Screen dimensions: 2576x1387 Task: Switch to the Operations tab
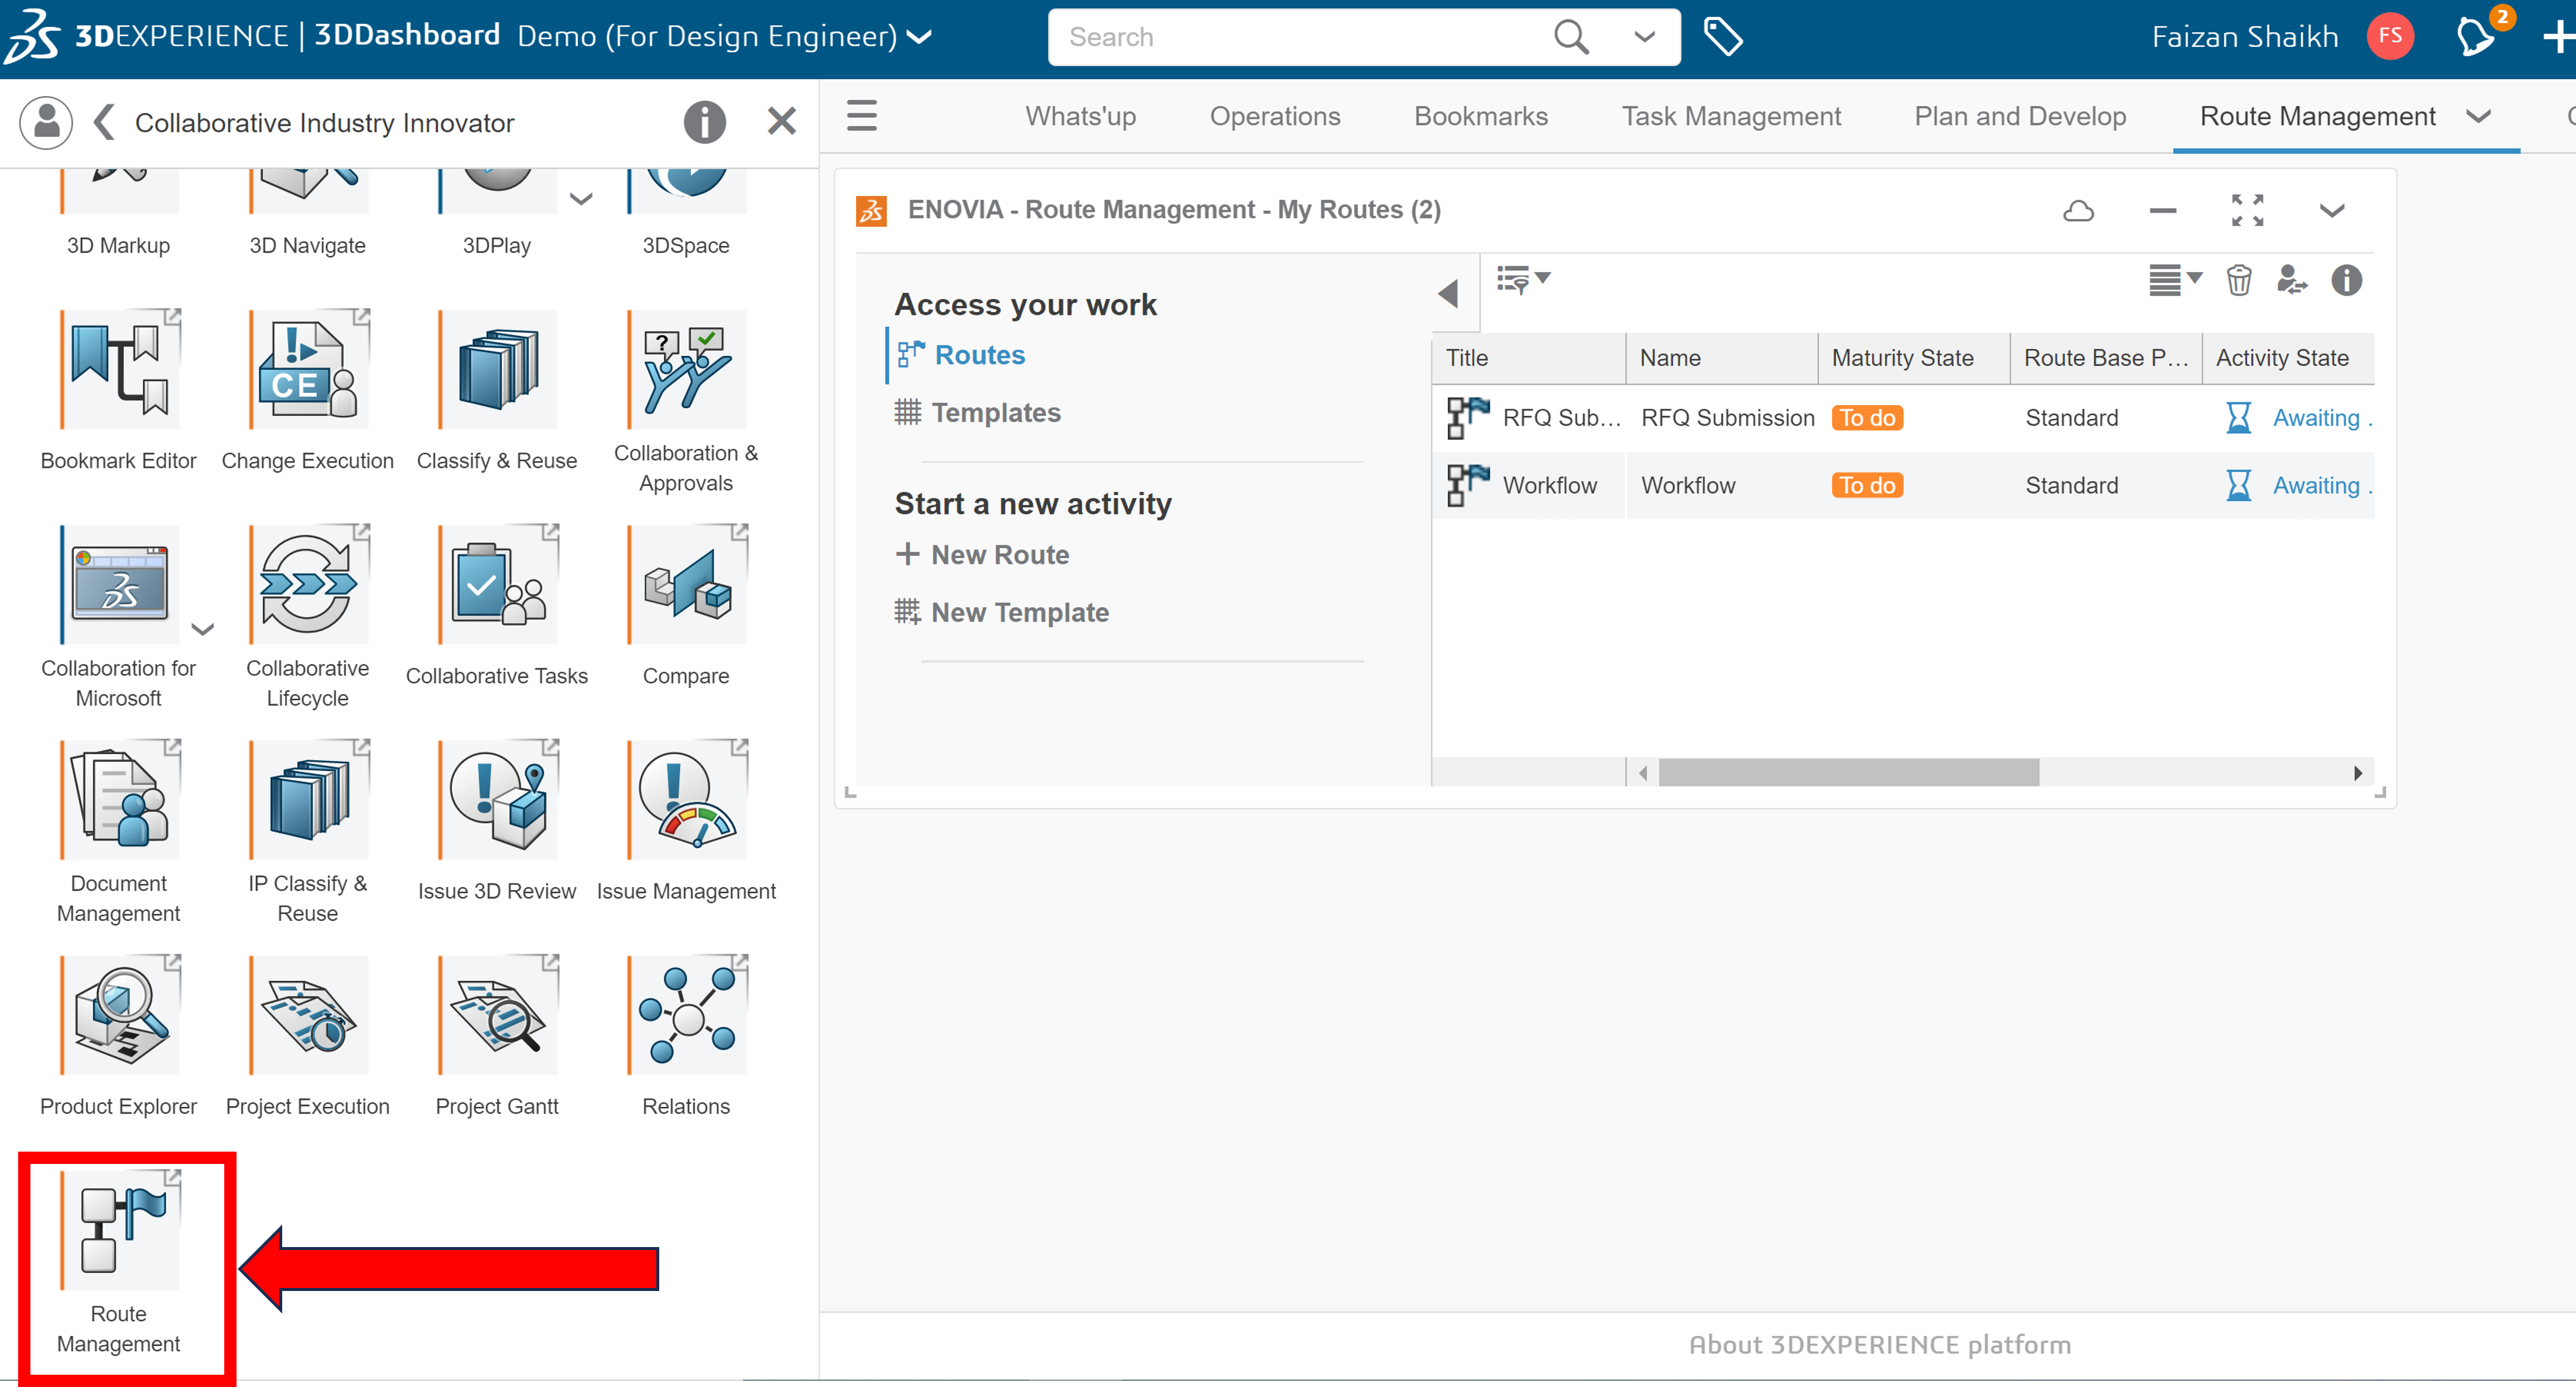click(1275, 116)
